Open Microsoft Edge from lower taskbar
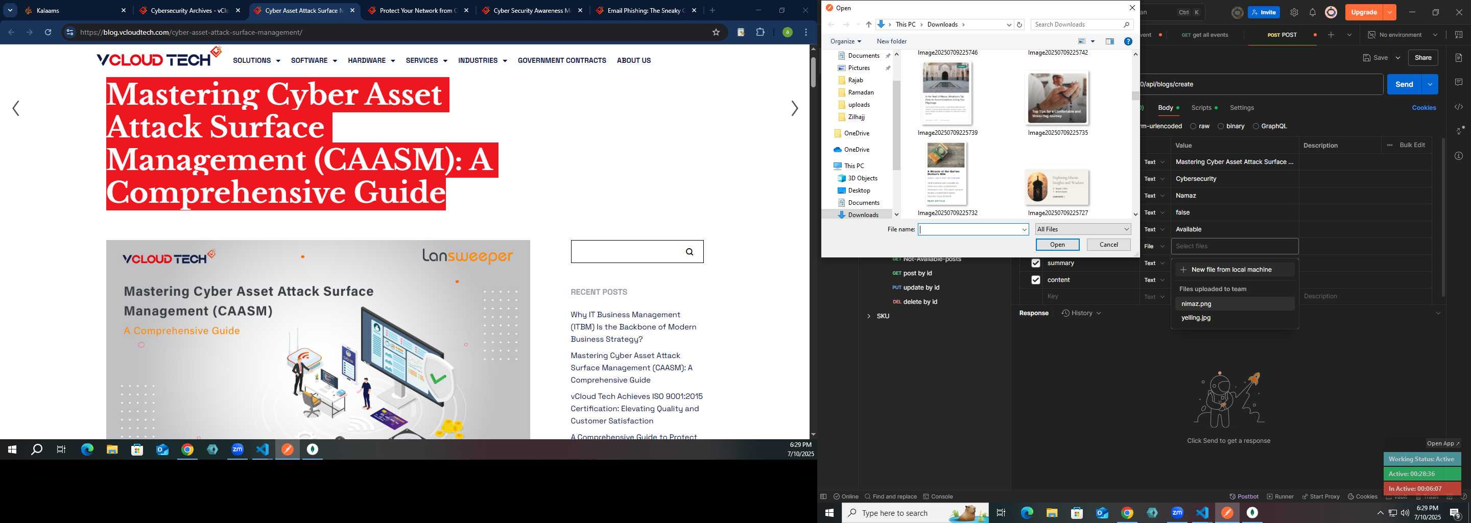The width and height of the screenshot is (1471, 523). point(1026,513)
